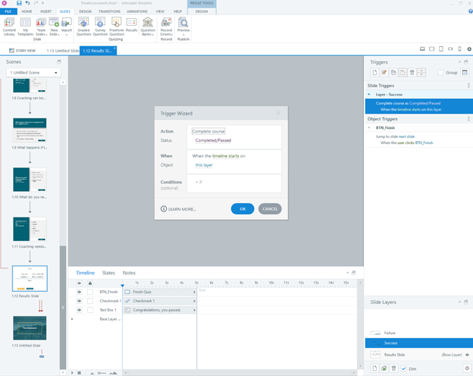
Task: Click the Freeform Question icon
Action: (x=115, y=27)
